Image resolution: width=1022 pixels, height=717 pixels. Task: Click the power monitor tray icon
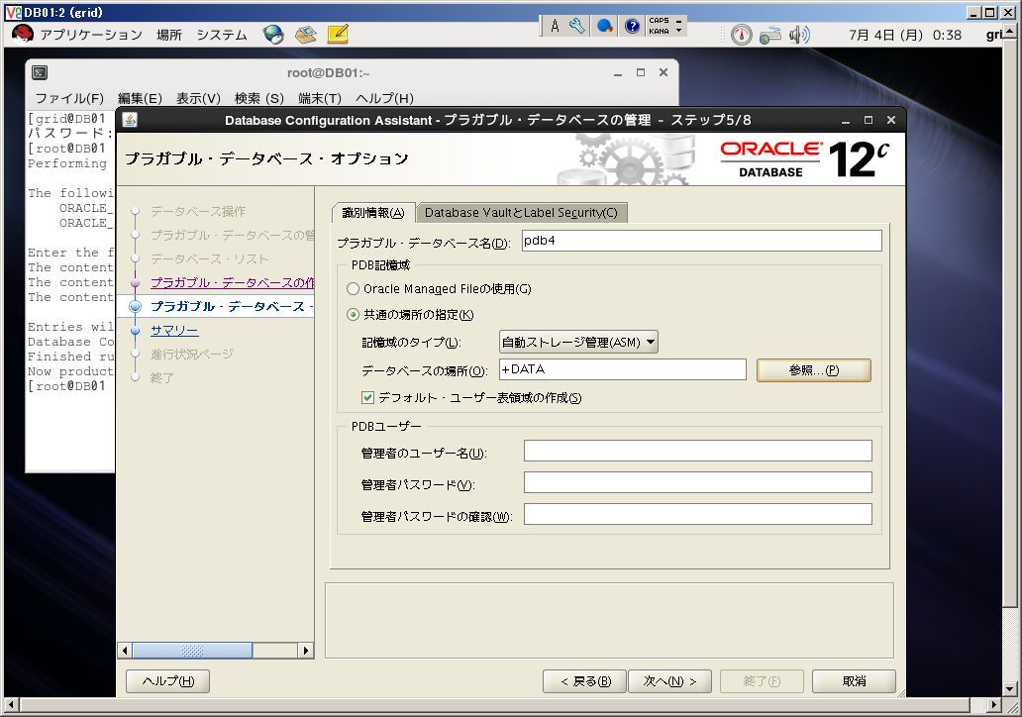coord(741,35)
